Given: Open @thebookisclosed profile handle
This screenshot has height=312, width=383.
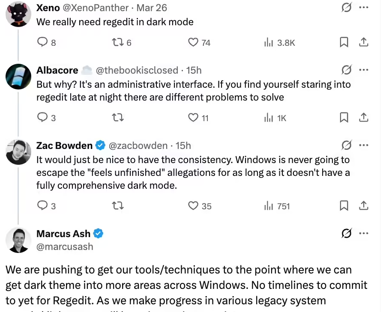Looking at the screenshot, I should (x=136, y=70).
